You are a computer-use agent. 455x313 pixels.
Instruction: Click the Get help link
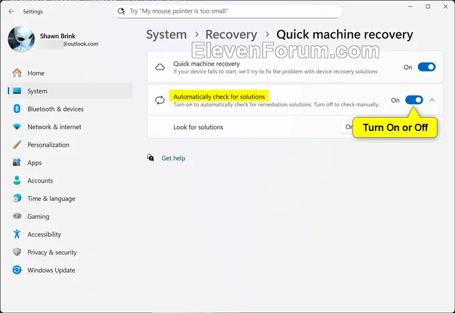174,158
